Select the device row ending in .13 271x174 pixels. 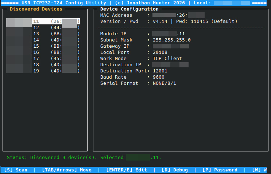pos(43,34)
